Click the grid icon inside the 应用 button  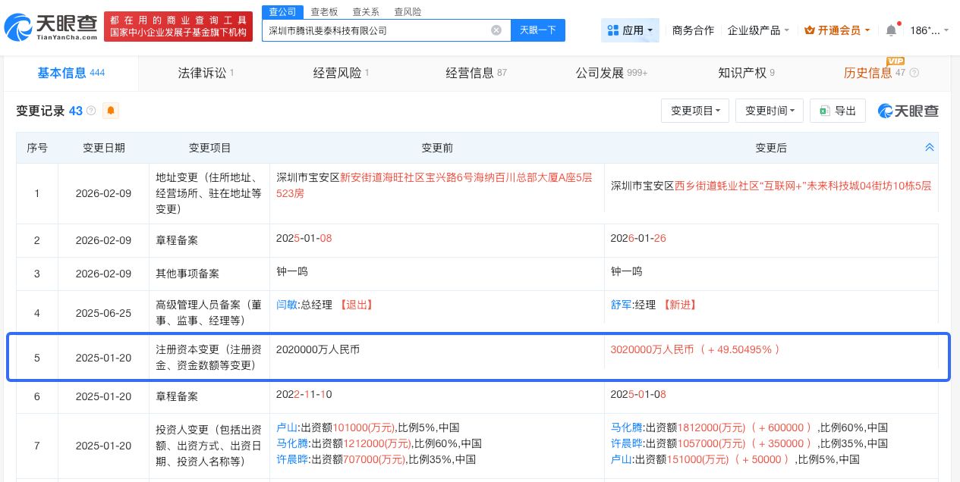tap(613, 30)
